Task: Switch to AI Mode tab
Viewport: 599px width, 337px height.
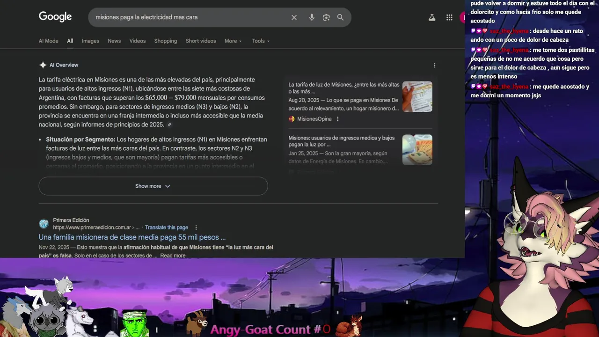Action: [x=49, y=41]
